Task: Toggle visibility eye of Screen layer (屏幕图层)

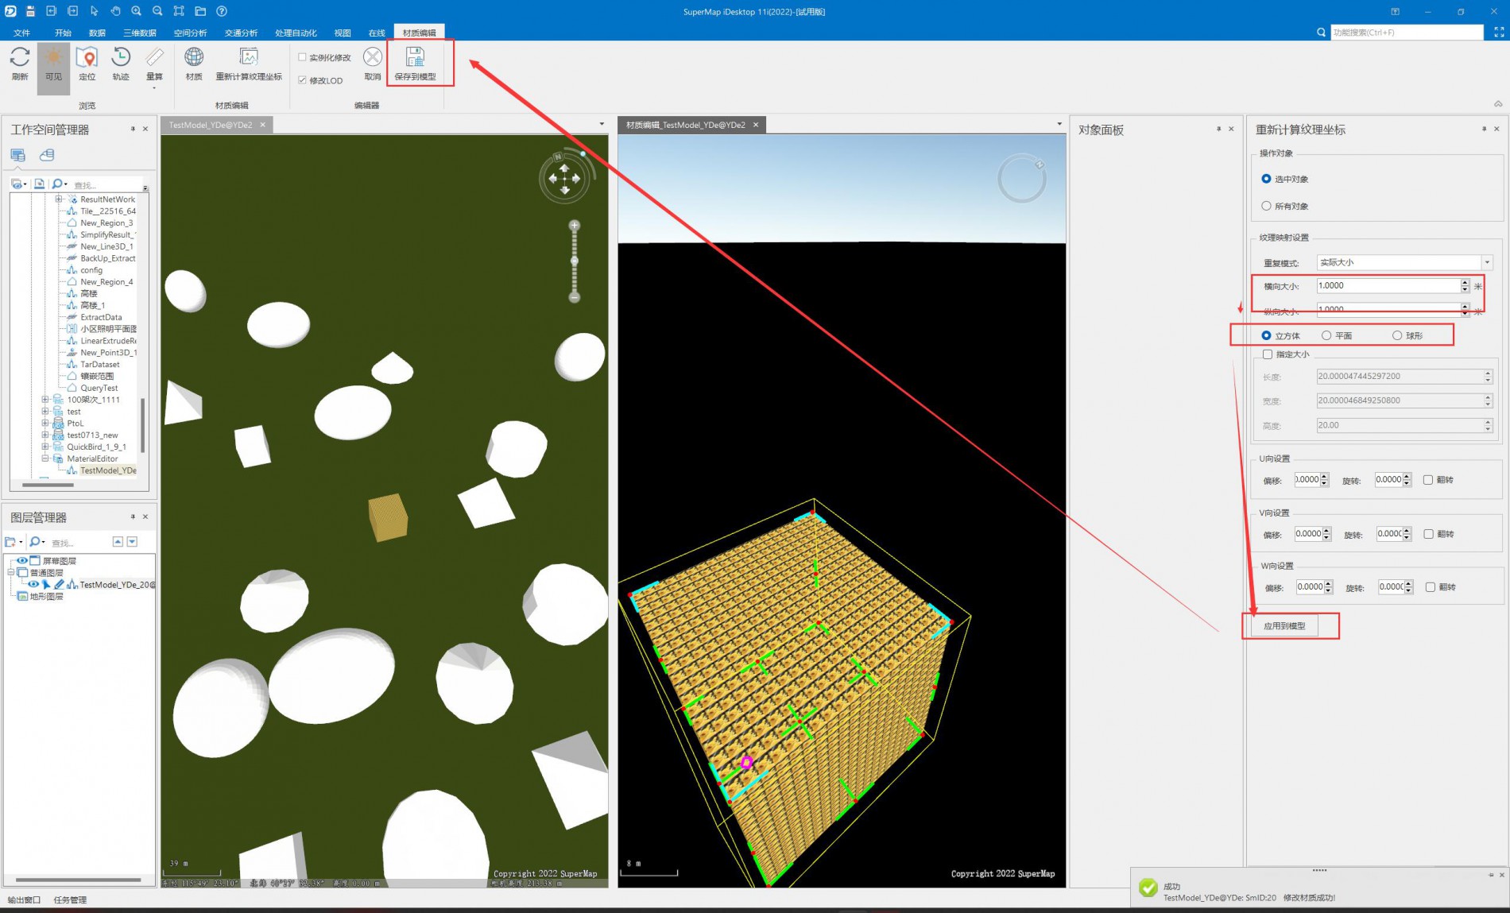Action: point(22,561)
